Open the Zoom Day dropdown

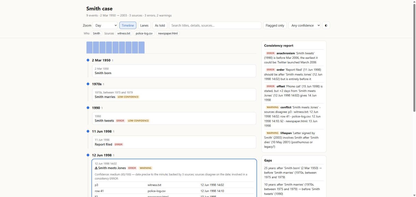coord(105,25)
